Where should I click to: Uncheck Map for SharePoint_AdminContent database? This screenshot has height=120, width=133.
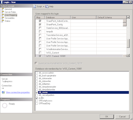[x=40, y=21]
